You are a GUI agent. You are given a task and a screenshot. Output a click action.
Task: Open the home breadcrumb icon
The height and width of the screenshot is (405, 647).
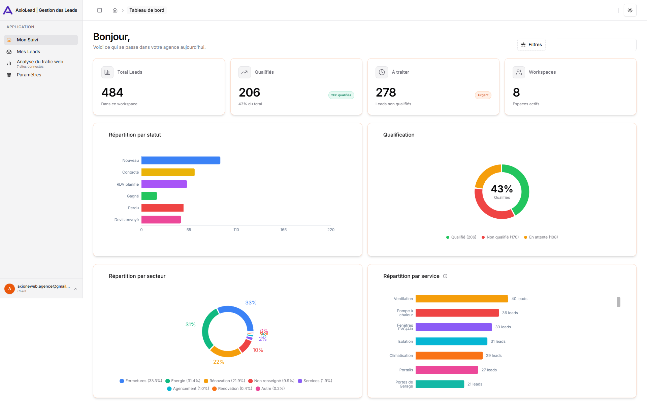[115, 10]
